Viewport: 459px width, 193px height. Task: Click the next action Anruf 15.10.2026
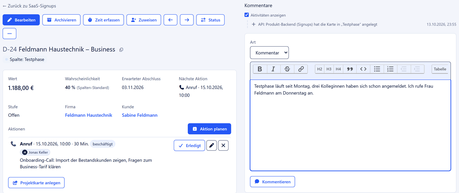pos(201,91)
